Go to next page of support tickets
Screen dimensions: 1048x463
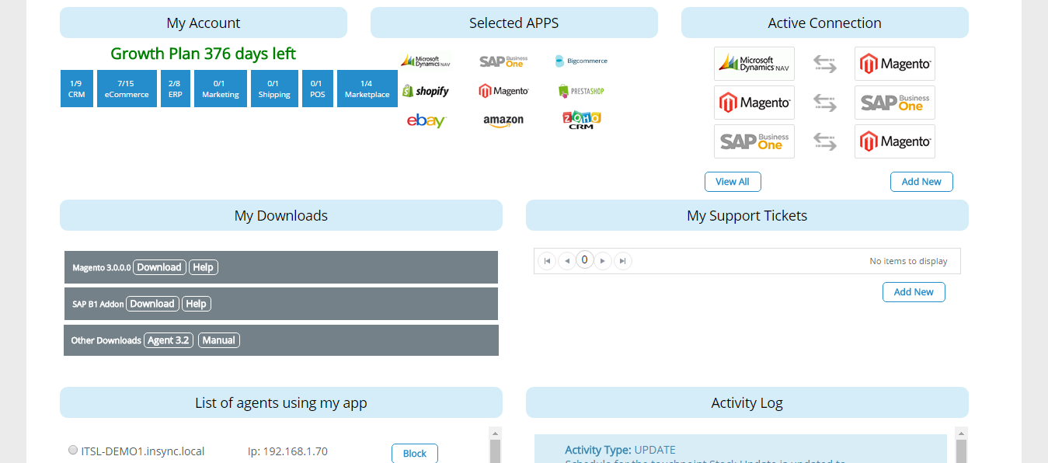tap(603, 261)
